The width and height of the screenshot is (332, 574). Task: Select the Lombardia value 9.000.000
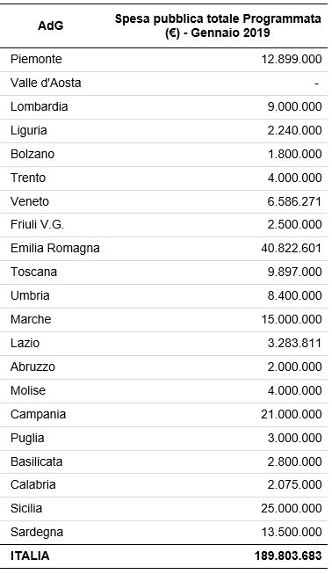pyautogui.click(x=294, y=107)
